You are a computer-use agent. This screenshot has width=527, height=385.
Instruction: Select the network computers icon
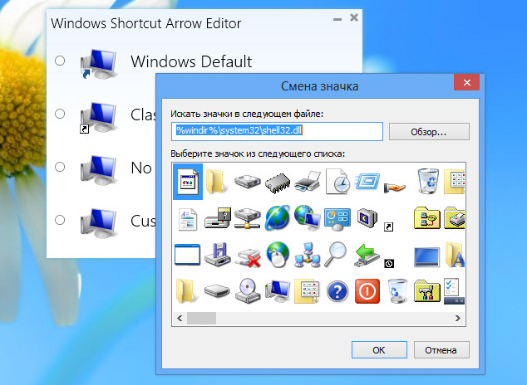(x=308, y=255)
